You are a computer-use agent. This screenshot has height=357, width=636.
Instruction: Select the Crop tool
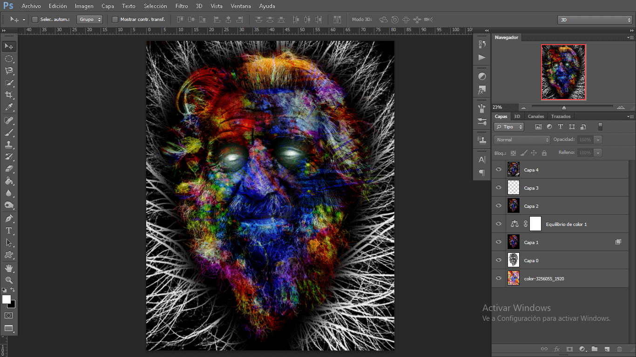(9, 95)
